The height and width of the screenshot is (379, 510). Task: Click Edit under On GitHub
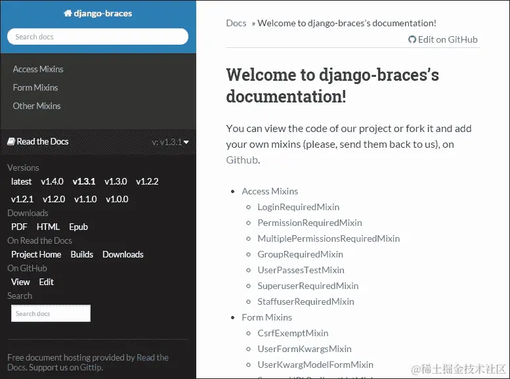coord(46,282)
